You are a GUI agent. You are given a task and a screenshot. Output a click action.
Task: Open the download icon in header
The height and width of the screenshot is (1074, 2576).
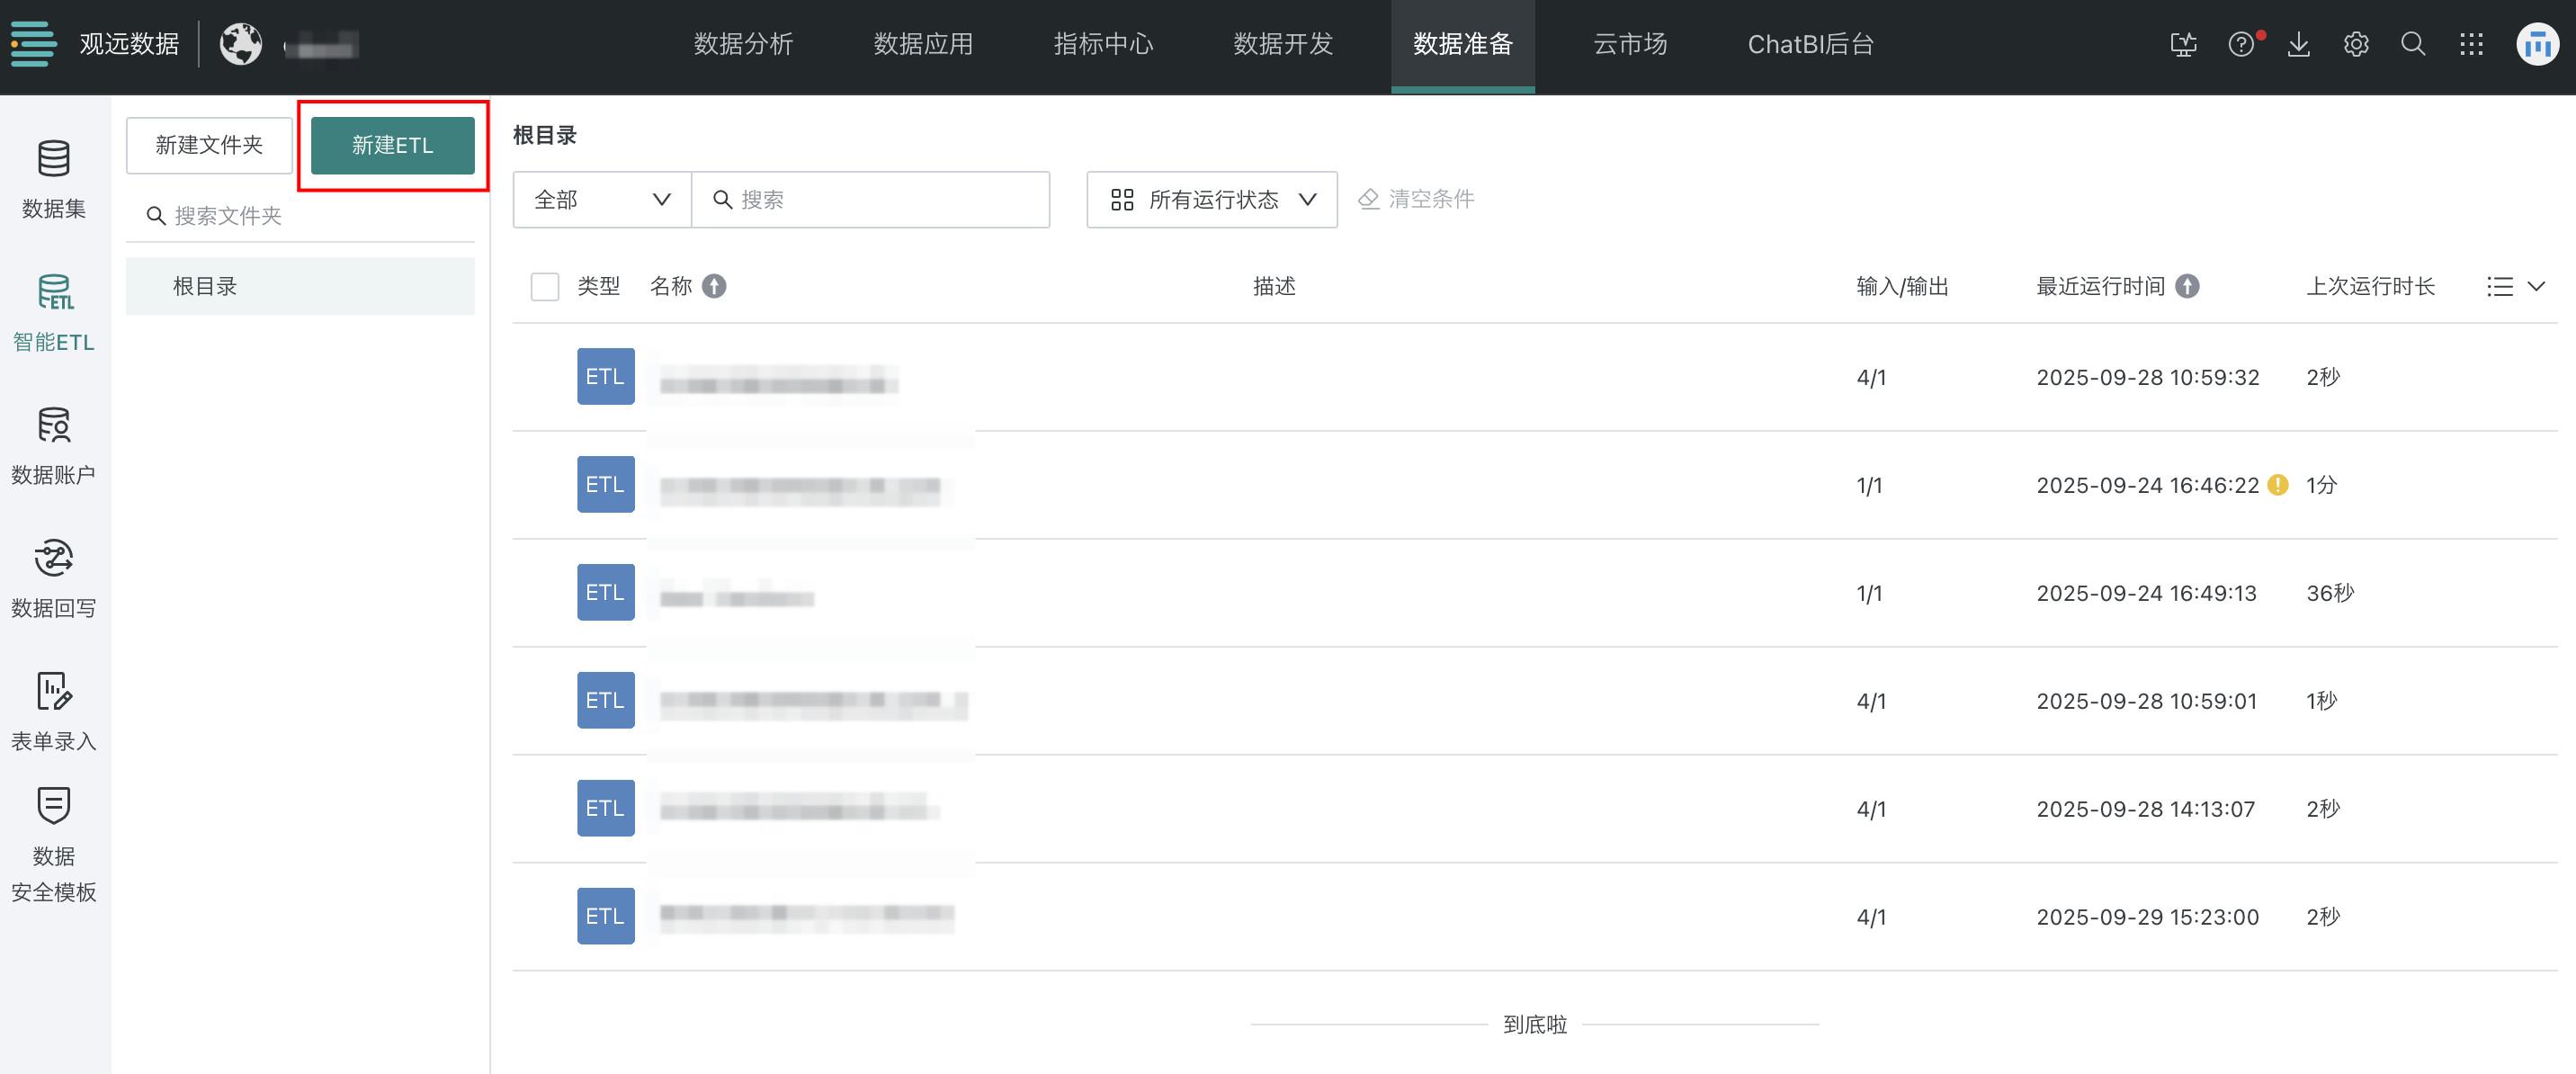point(2298,44)
